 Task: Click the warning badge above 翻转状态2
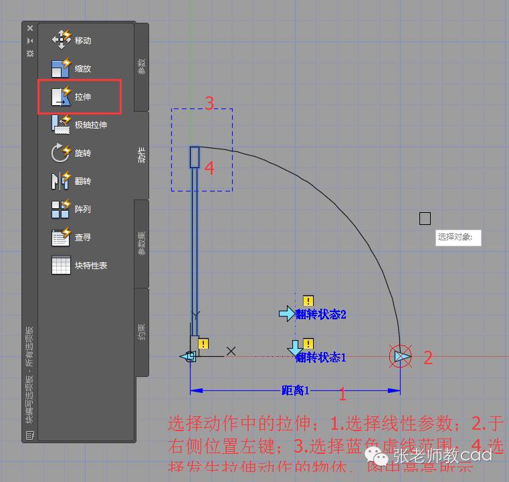[x=308, y=301]
